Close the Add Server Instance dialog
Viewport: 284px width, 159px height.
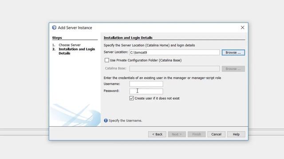(x=243, y=27)
